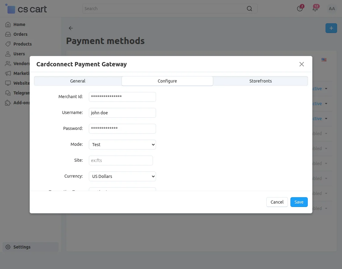Open the notifications bell icon
342x269 pixels.
point(315,9)
